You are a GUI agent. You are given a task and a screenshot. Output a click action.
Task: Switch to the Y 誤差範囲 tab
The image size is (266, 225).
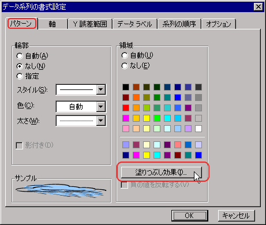tap(90, 24)
